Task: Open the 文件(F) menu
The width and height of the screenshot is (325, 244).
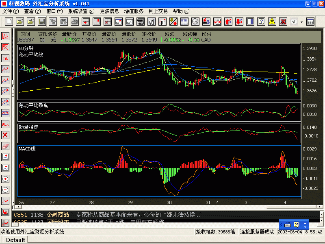Action: click(11, 11)
